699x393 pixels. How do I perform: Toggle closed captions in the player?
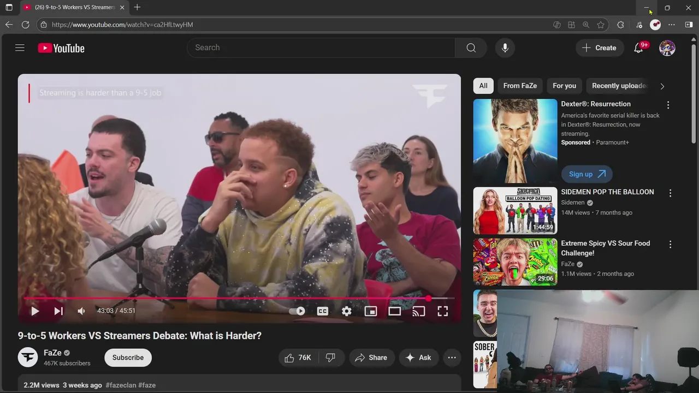click(323, 311)
